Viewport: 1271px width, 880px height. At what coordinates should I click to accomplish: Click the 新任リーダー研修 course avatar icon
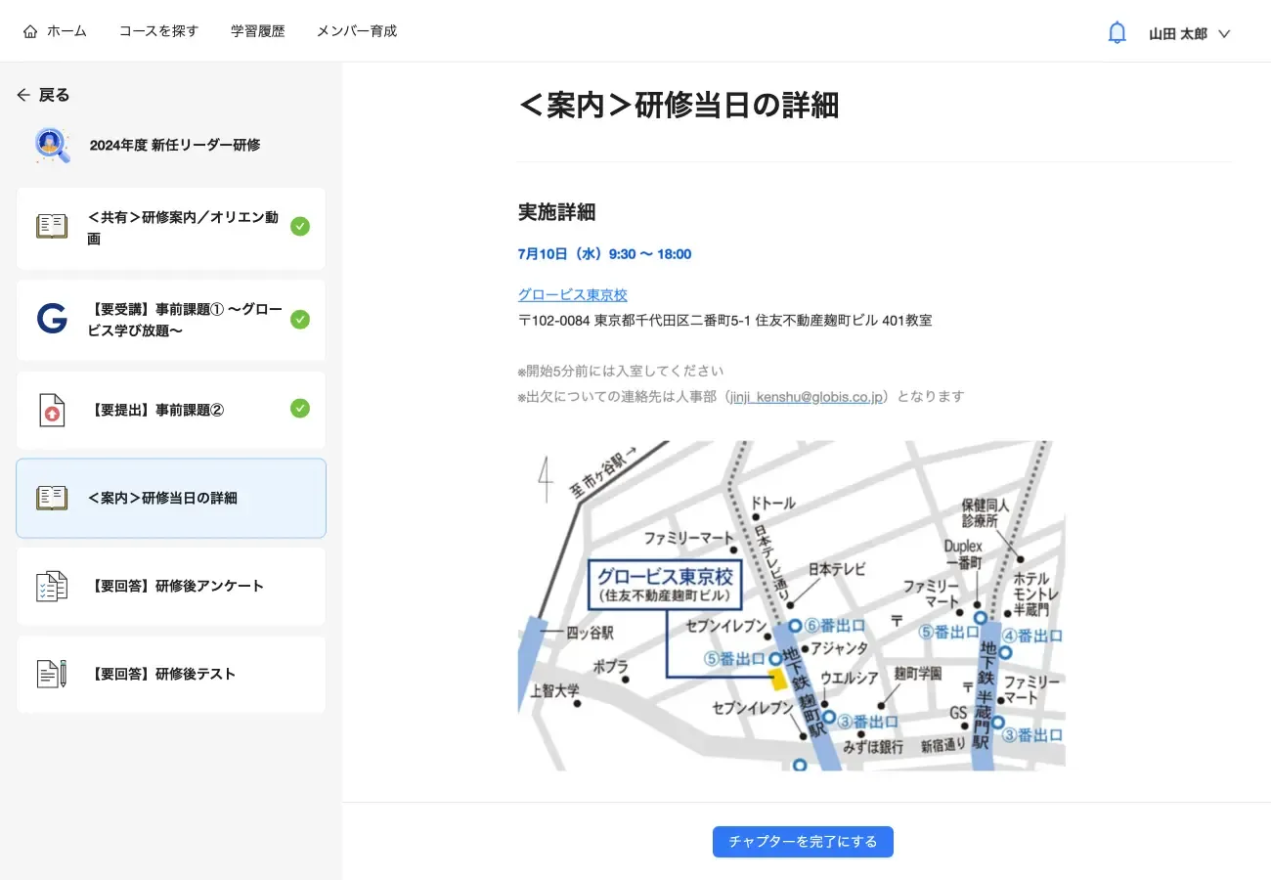[x=52, y=145]
